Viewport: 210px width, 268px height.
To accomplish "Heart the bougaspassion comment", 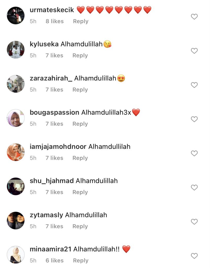I will point(194,119).
